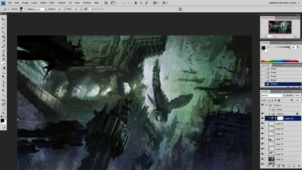Screen dimensions: 302x170
Task: Toggle visibility of Layer 22
Action: pyautogui.click(x=262, y=118)
